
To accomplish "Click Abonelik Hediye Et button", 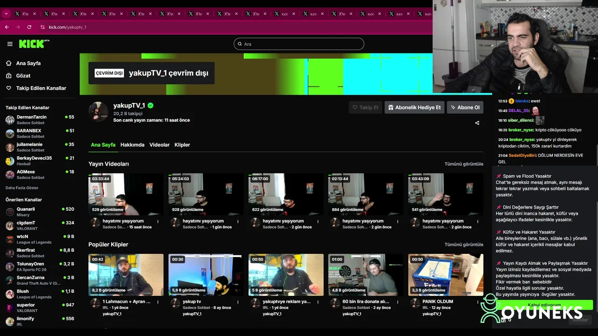I will (x=414, y=107).
